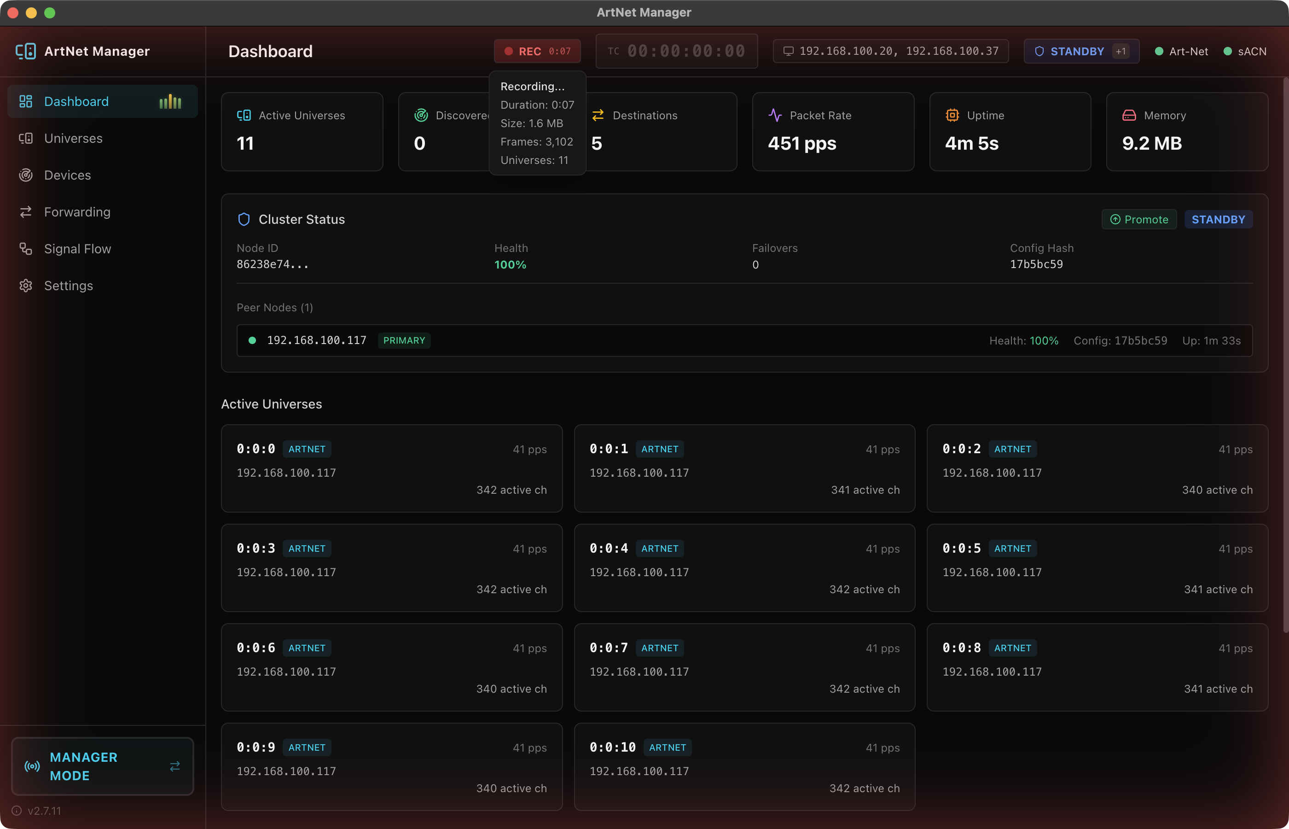
Task: Open the Signal Flow view
Action: click(102, 249)
